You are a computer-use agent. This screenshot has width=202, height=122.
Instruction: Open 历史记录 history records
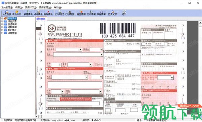pyautogui.click(x=113, y=13)
